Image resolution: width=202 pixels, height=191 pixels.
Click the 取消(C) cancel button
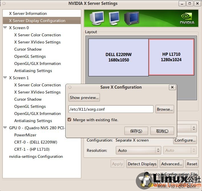(162, 131)
